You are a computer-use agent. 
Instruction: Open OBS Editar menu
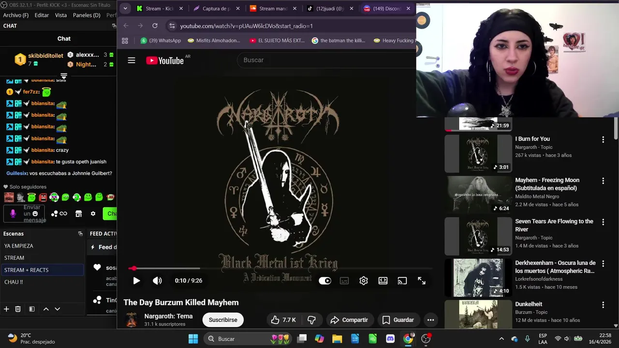(x=42, y=15)
